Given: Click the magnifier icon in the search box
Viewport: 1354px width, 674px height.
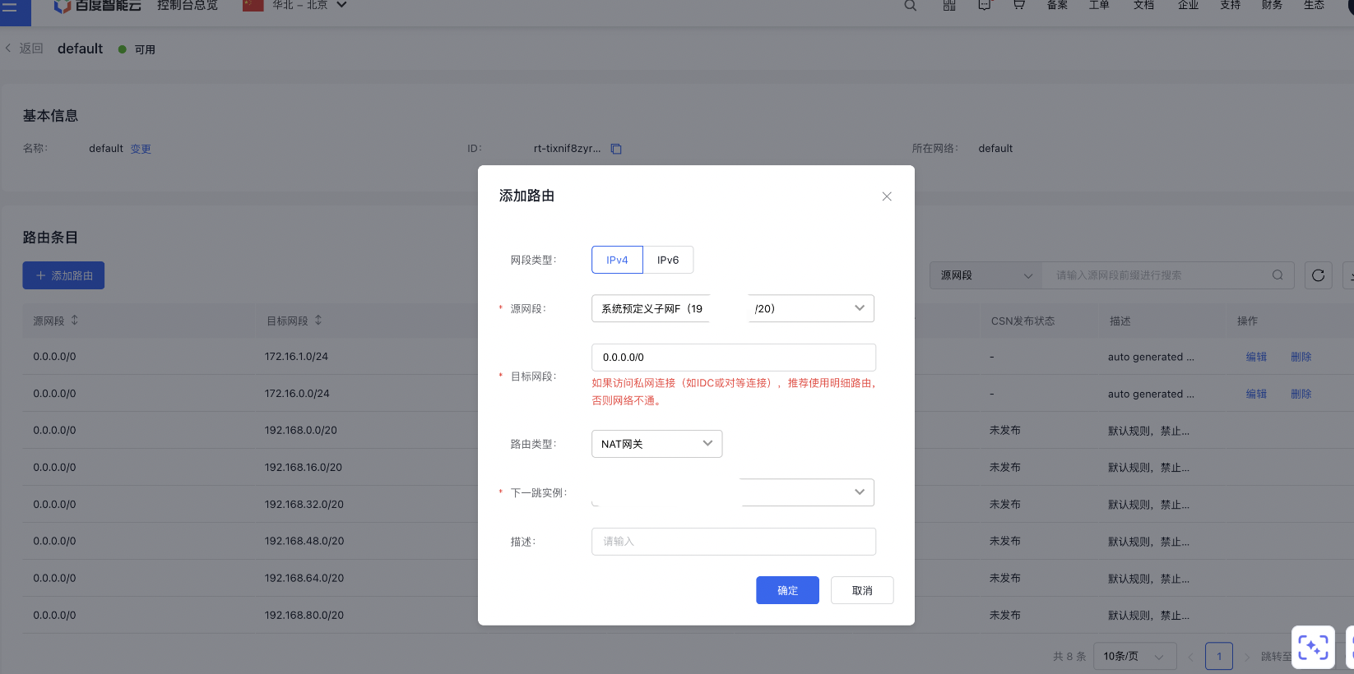Looking at the screenshot, I should click(x=1277, y=275).
